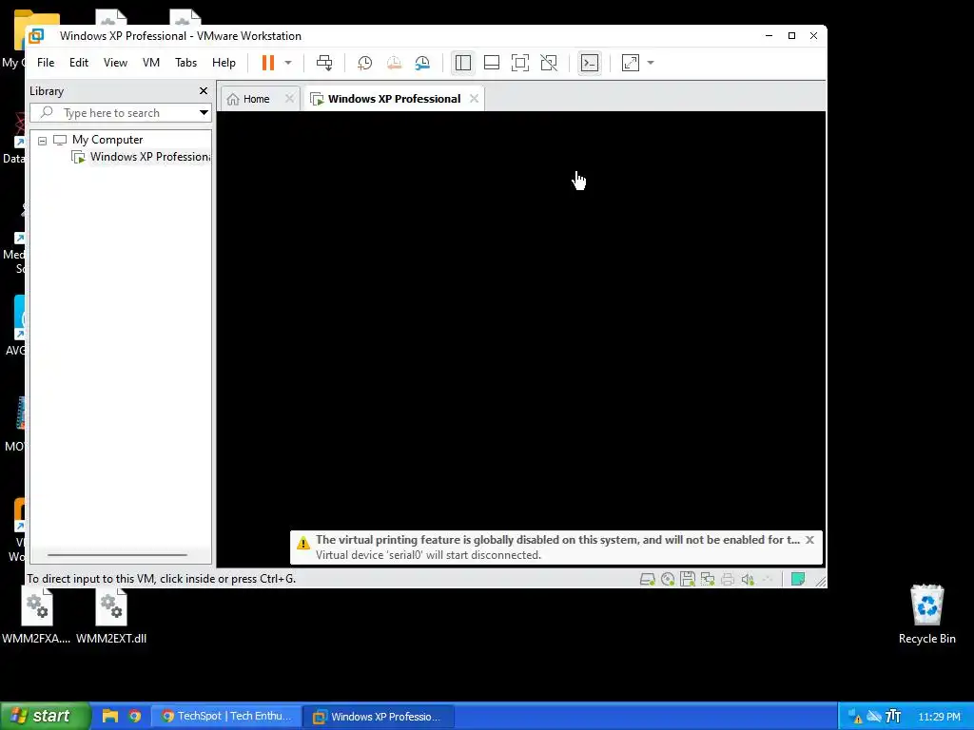Toggle the library sidebar view icon
This screenshot has height=730, width=974.
(463, 63)
